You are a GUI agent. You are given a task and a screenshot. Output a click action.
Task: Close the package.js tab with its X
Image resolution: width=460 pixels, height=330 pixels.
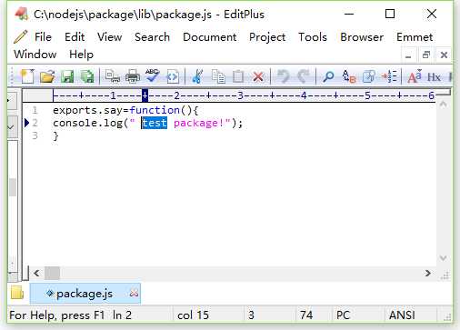134,293
